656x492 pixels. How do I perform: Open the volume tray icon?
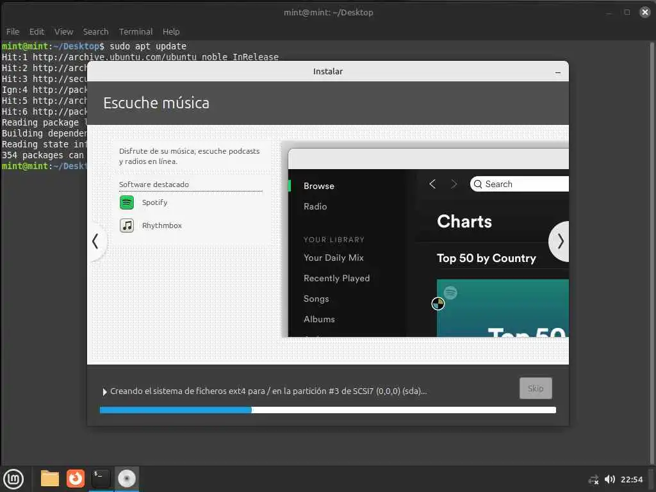pos(610,479)
